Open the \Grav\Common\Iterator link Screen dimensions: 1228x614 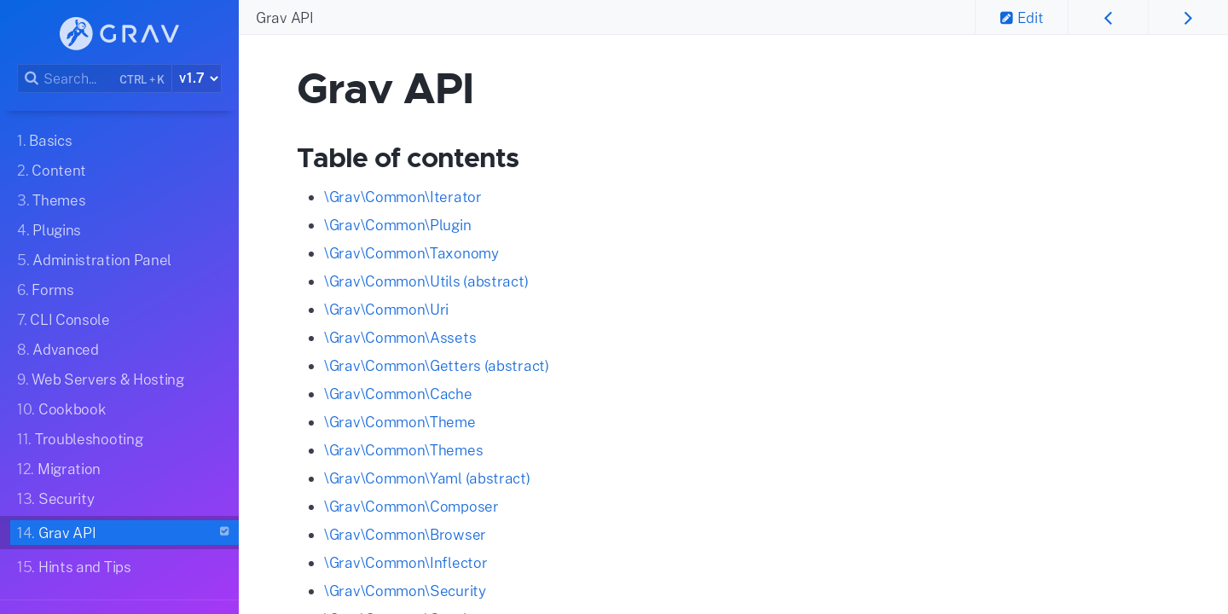[x=403, y=197]
